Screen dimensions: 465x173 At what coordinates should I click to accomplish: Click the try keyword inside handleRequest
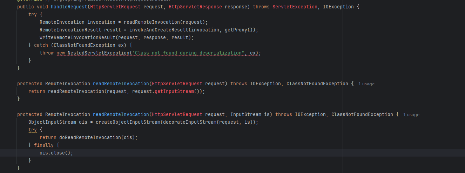tap(33, 14)
